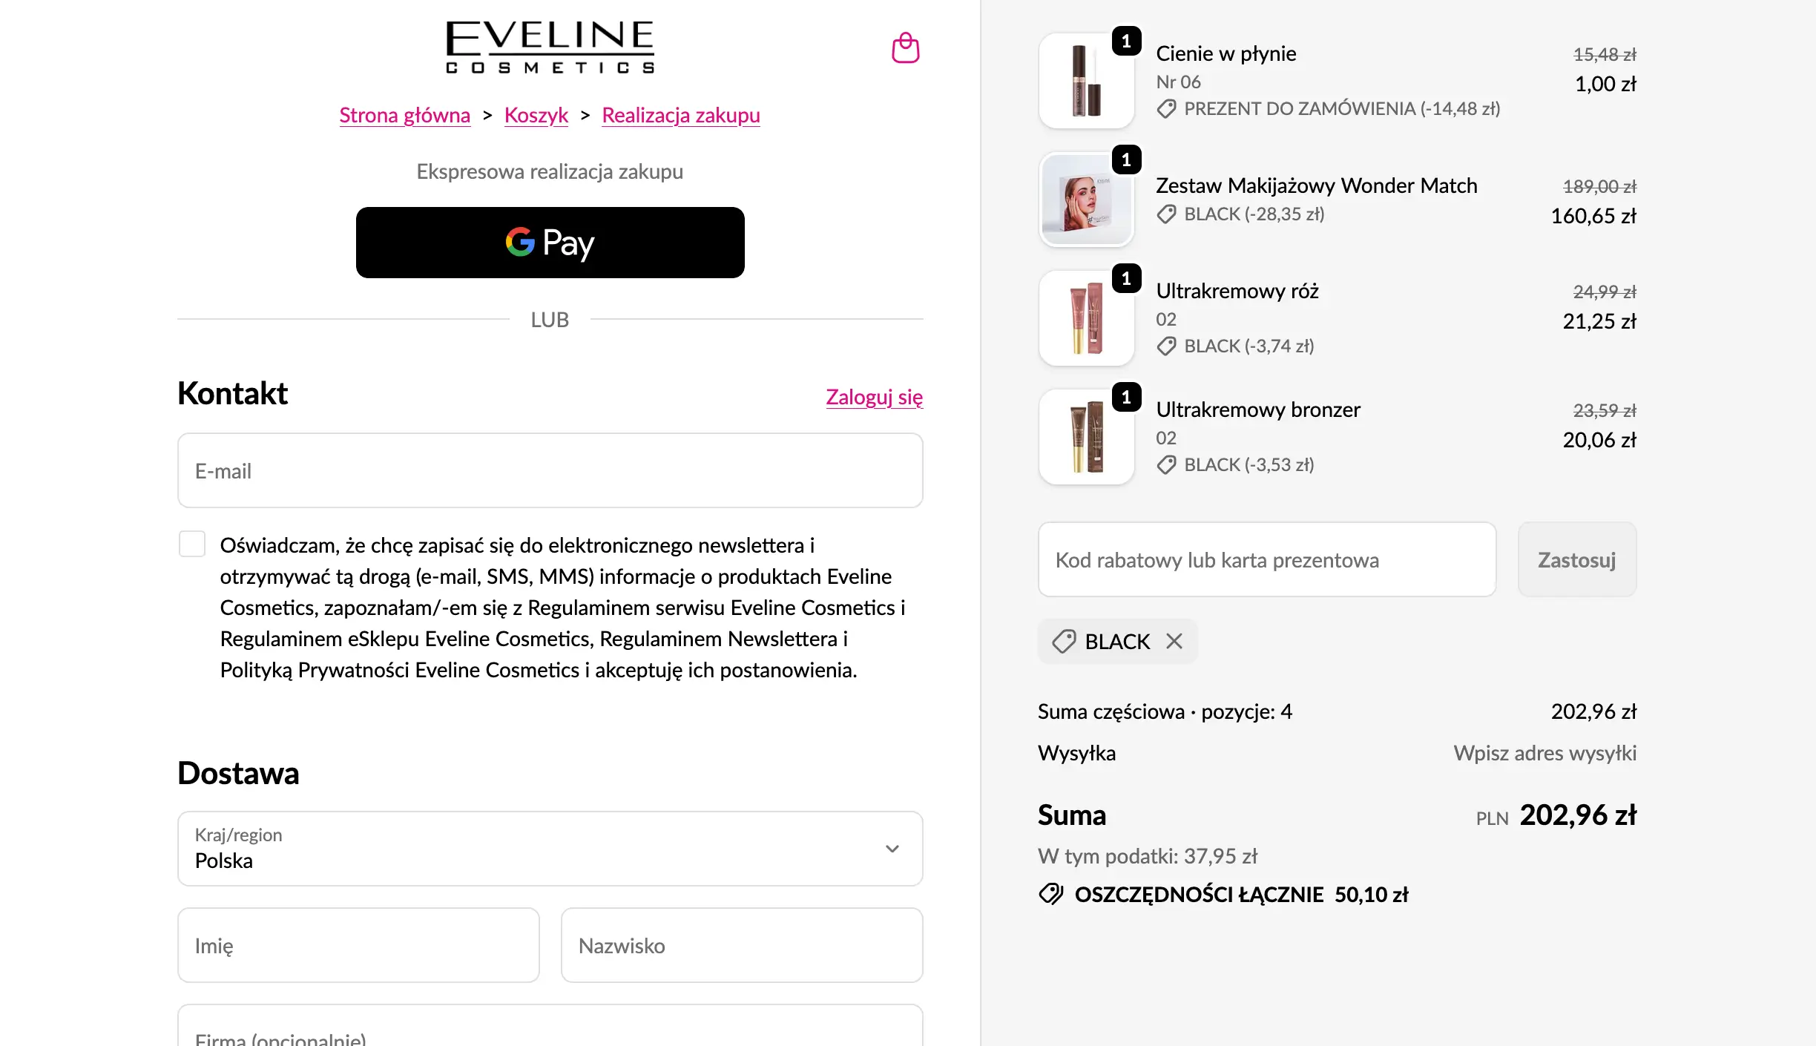This screenshot has width=1816, height=1046.
Task: Click the Zaloguj się link
Action: tap(875, 397)
